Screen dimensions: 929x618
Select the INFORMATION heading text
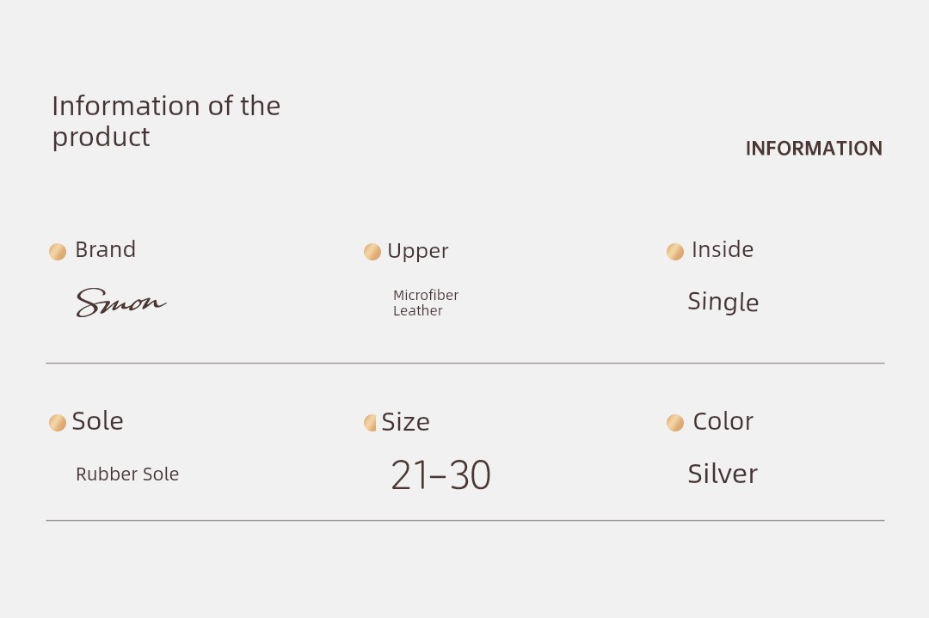[x=814, y=148]
